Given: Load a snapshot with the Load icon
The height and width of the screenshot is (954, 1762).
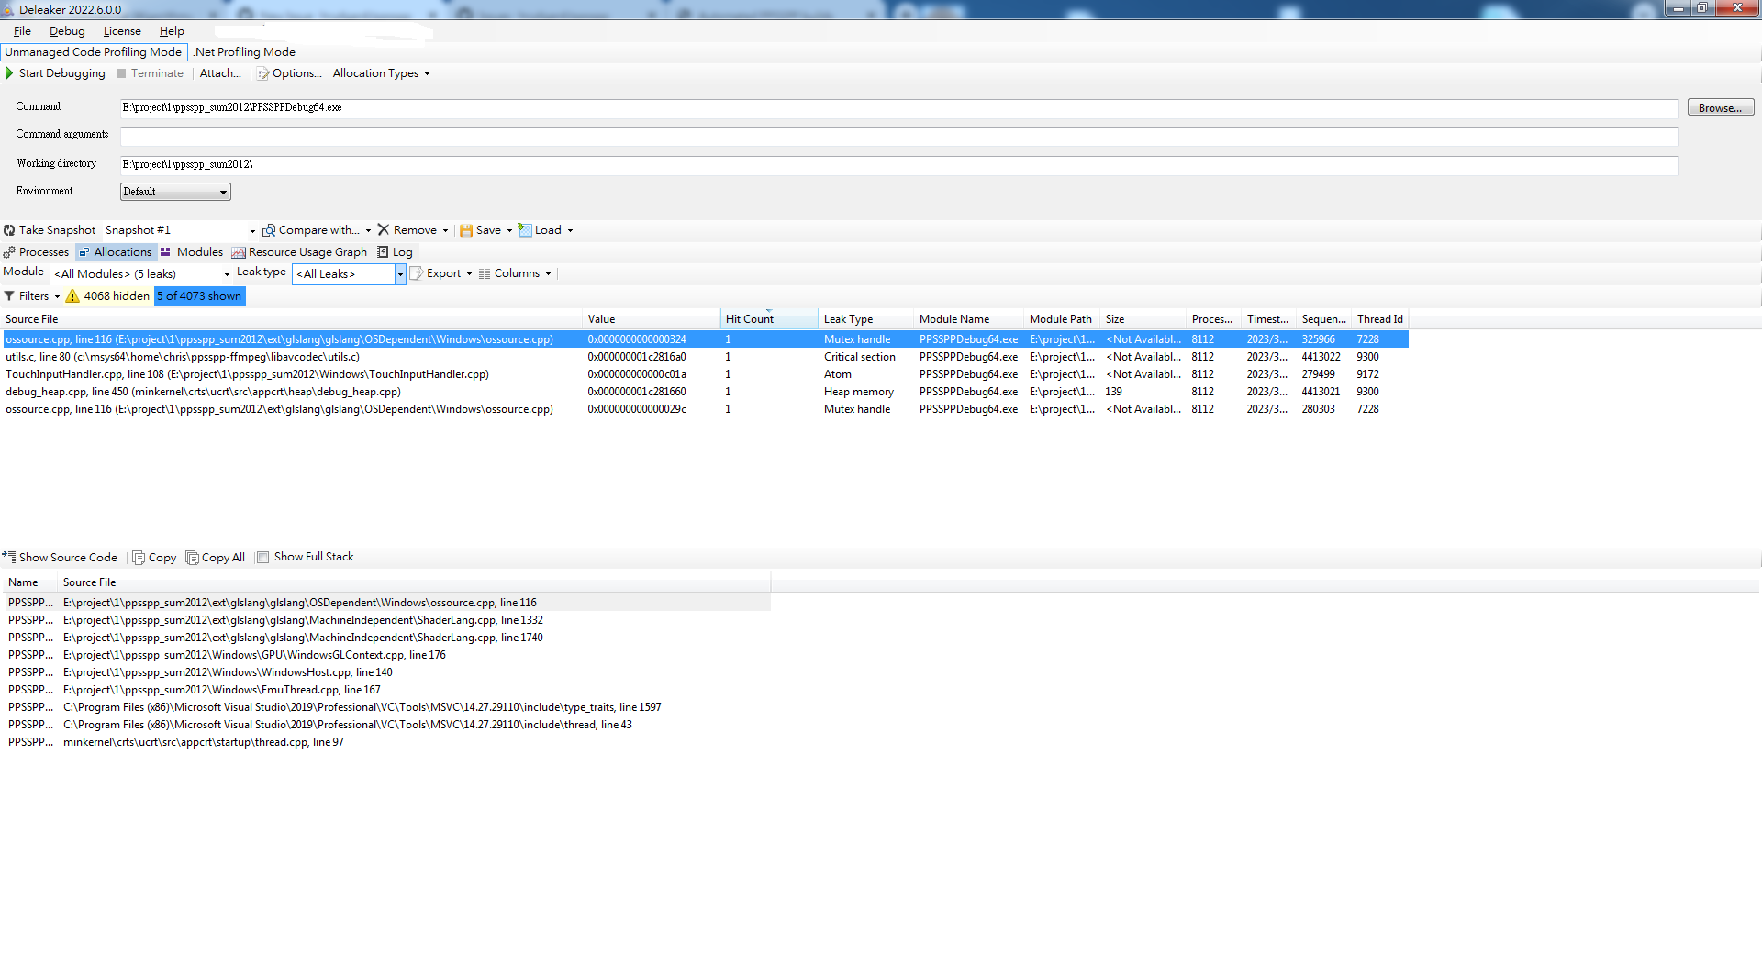Looking at the screenshot, I should coord(525,229).
